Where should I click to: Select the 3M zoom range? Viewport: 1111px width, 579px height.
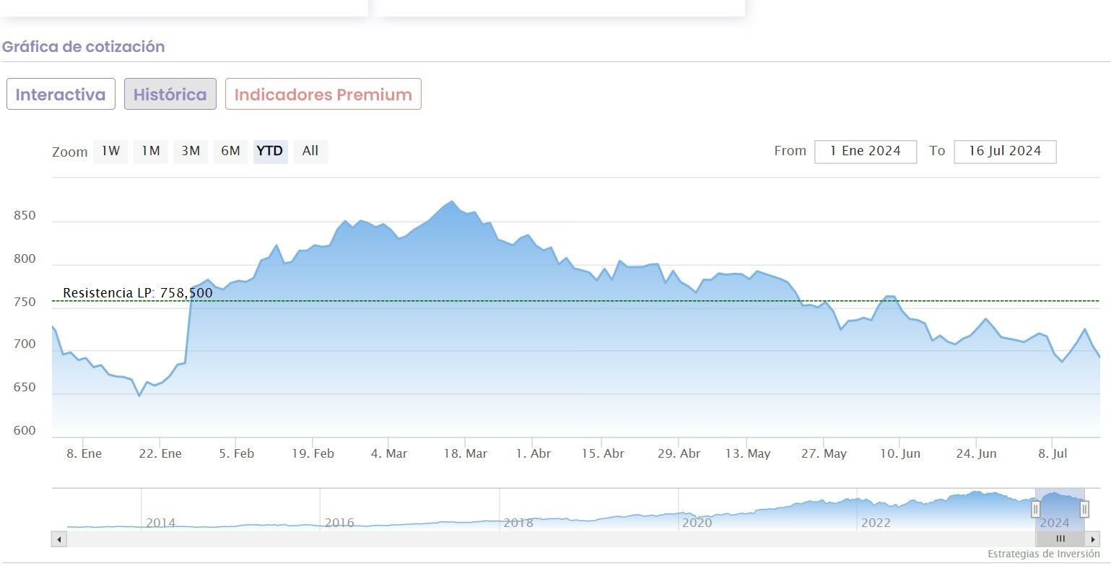191,152
